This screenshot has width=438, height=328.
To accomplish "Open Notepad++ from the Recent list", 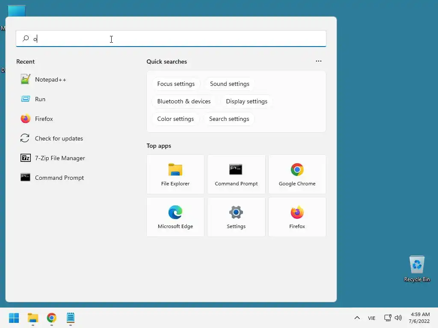I will [43, 79].
